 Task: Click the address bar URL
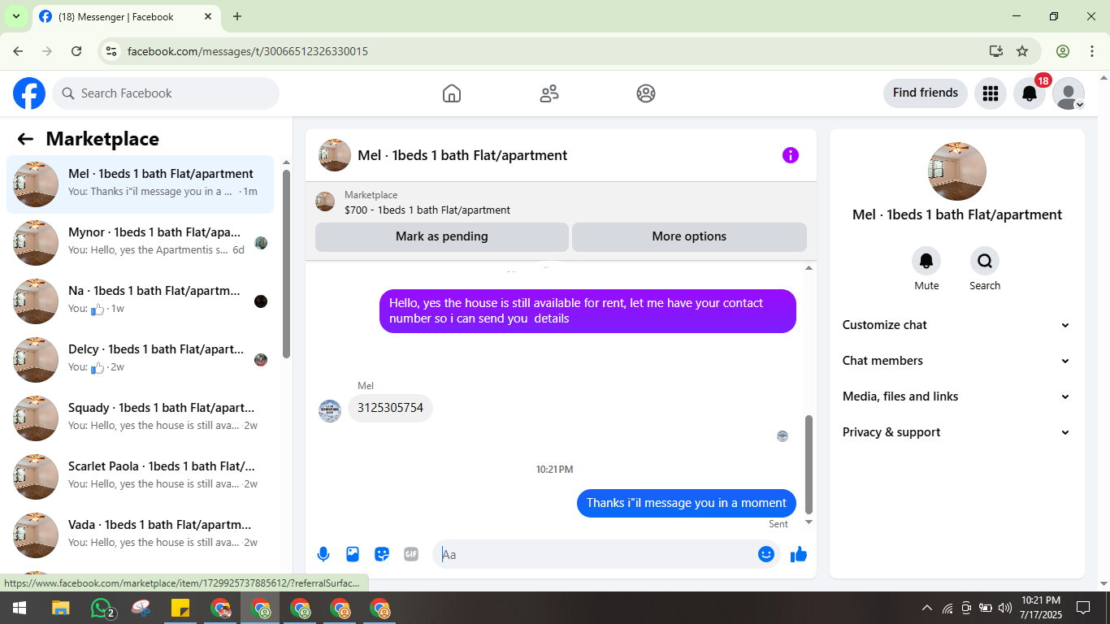[x=248, y=51]
